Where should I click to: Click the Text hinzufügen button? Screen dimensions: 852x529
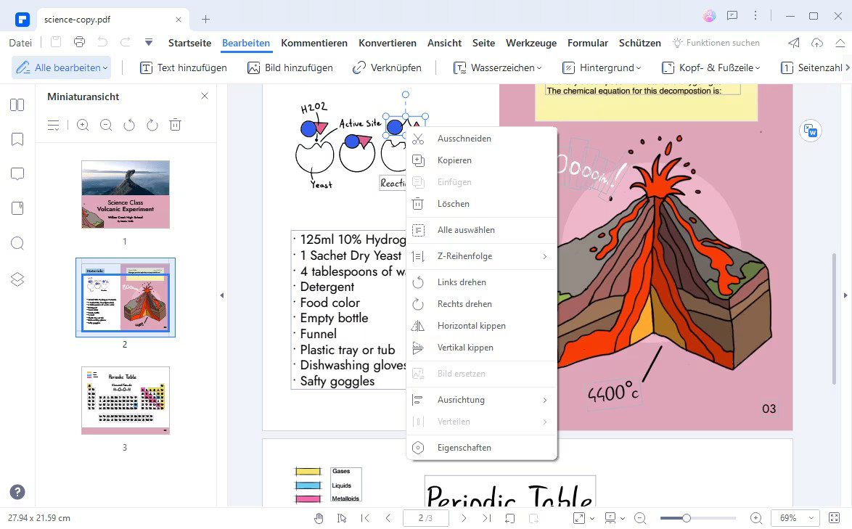click(183, 67)
